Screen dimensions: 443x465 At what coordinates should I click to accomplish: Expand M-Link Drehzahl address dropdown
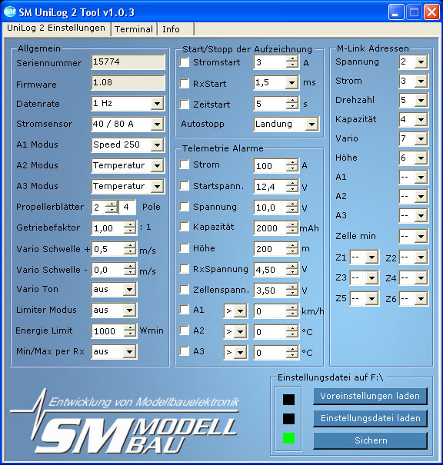(421, 100)
